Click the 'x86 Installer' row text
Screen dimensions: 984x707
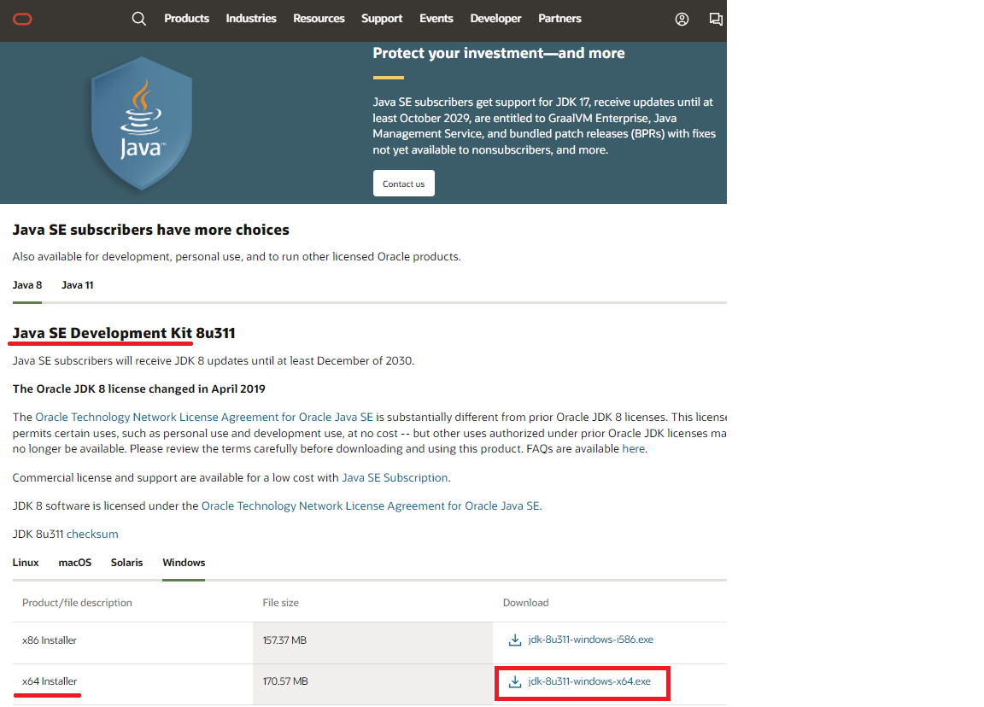tap(50, 640)
